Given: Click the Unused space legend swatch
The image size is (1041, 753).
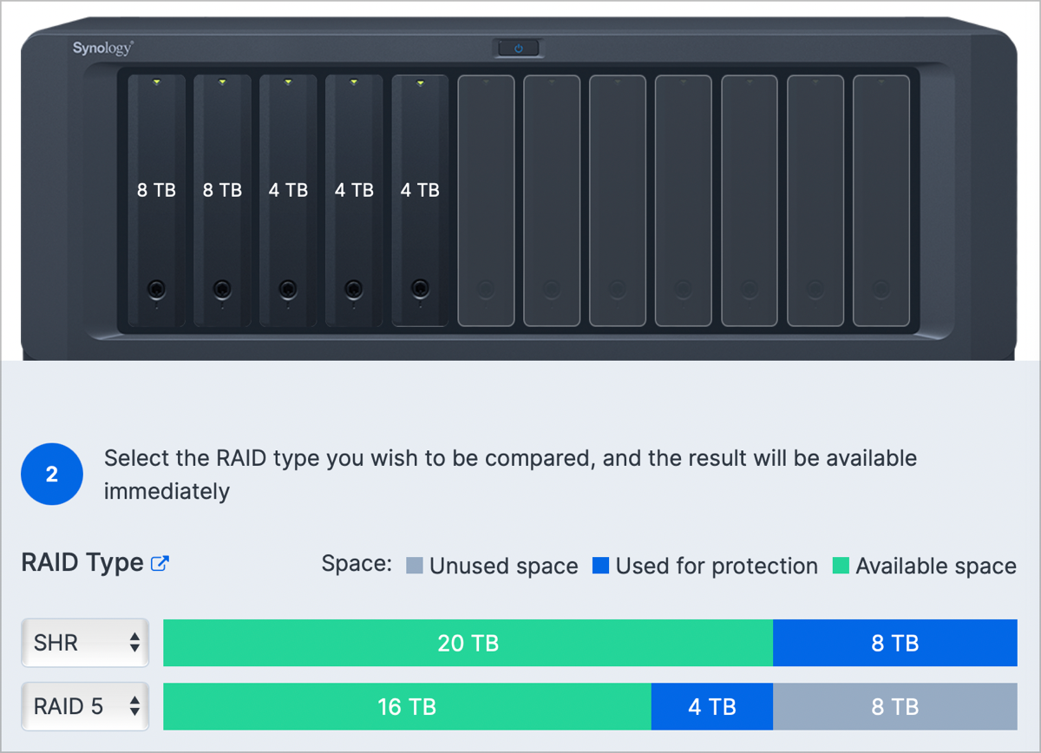Looking at the screenshot, I should [x=415, y=566].
